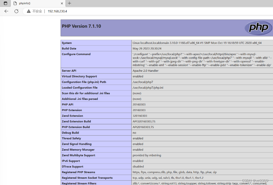Click the Server API label
Viewport: 273px width, 185px height.
pyautogui.click(x=69, y=70)
